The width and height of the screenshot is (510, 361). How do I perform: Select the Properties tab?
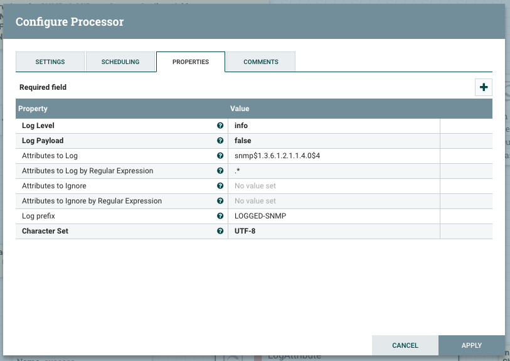(x=191, y=62)
